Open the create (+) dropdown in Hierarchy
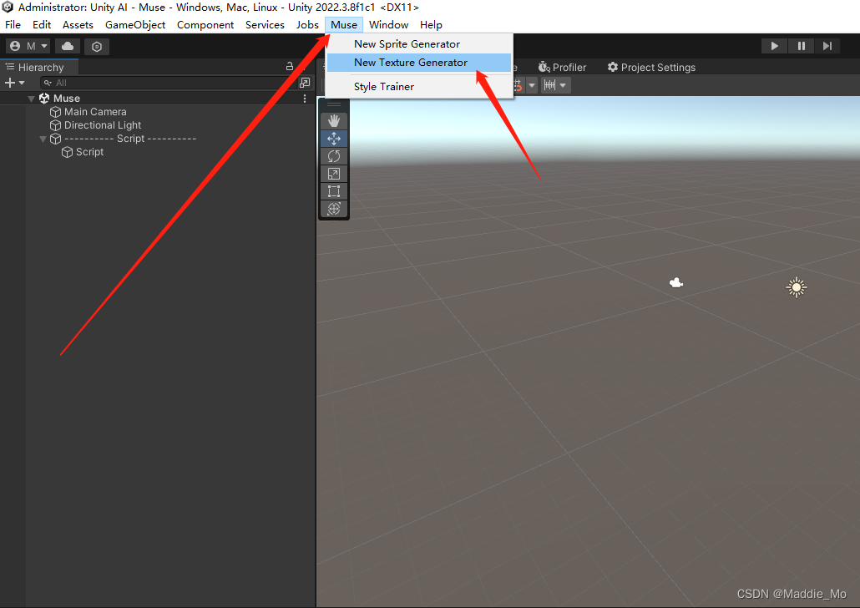Screen dimensions: 860x608 click(x=15, y=83)
